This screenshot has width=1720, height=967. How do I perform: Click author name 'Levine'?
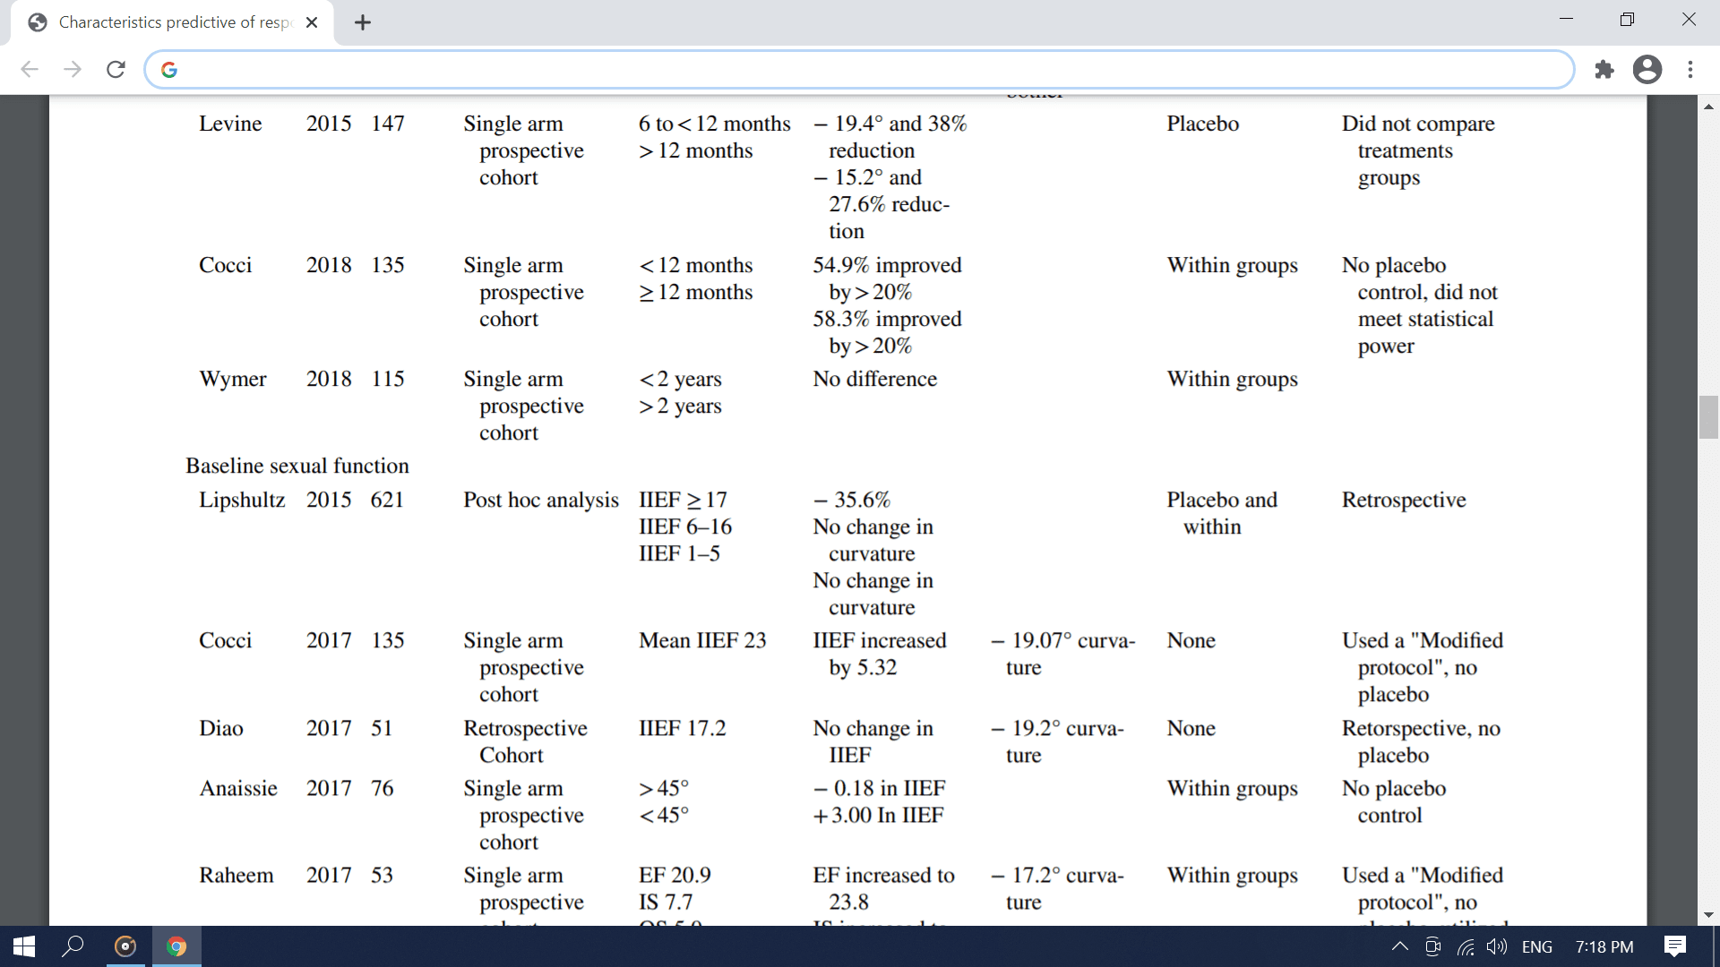230,124
